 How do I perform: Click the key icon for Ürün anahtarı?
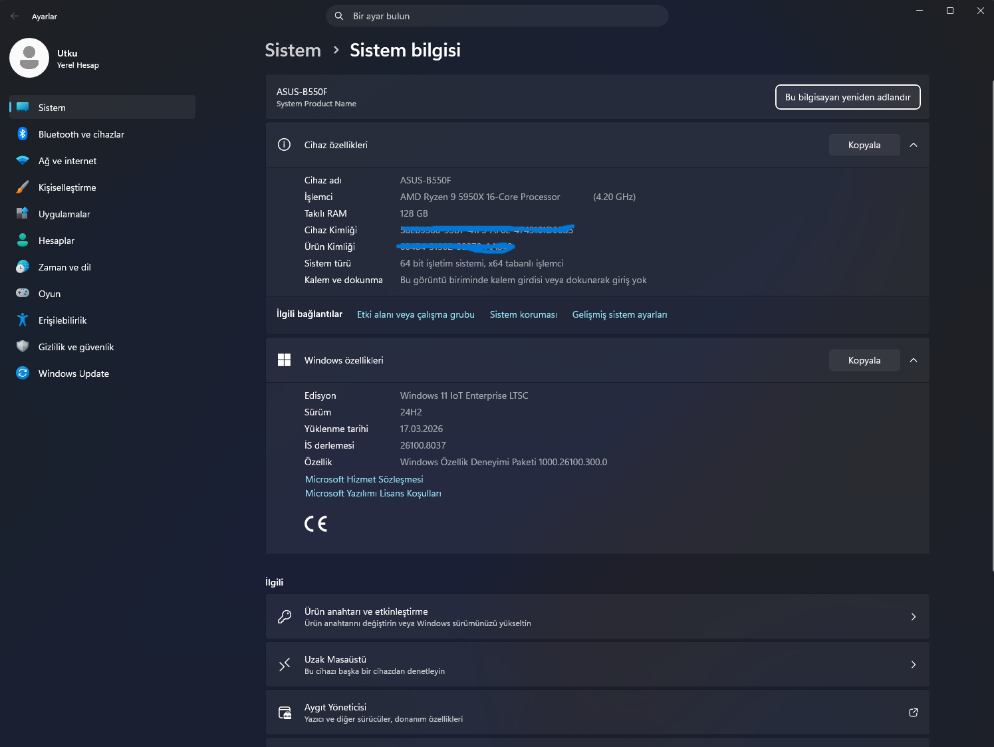tap(284, 616)
